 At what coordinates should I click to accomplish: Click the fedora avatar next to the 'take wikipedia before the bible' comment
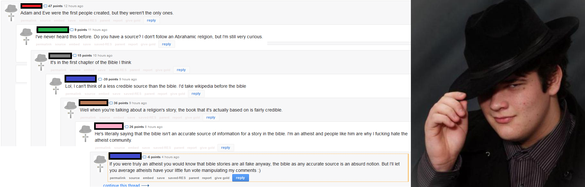(x=56, y=86)
